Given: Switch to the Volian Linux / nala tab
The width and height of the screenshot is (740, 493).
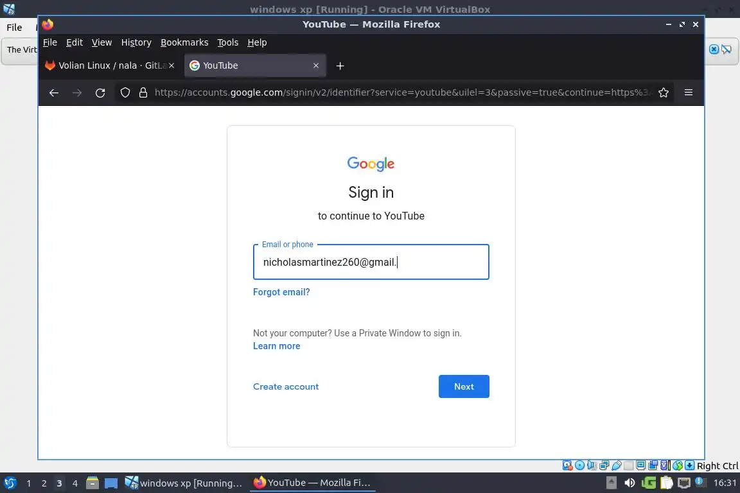Looking at the screenshot, I should click(110, 65).
